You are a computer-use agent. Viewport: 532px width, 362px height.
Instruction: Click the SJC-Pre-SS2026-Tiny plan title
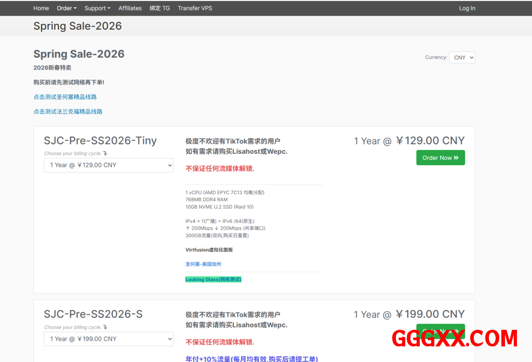tap(100, 141)
